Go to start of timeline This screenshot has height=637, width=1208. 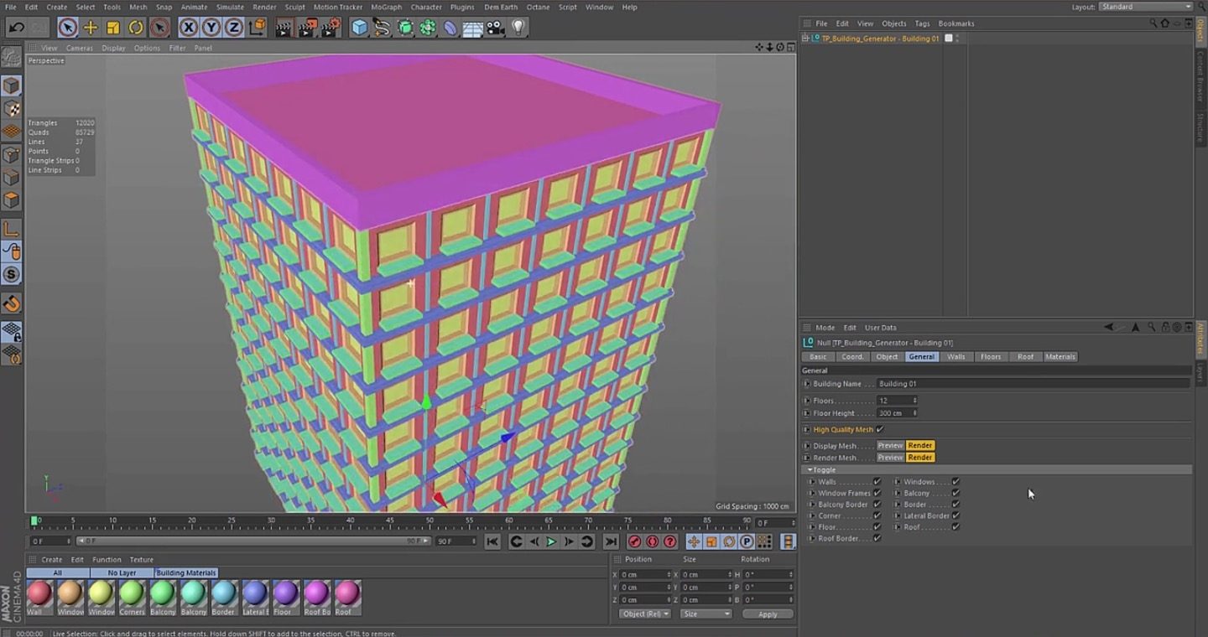[x=492, y=542]
